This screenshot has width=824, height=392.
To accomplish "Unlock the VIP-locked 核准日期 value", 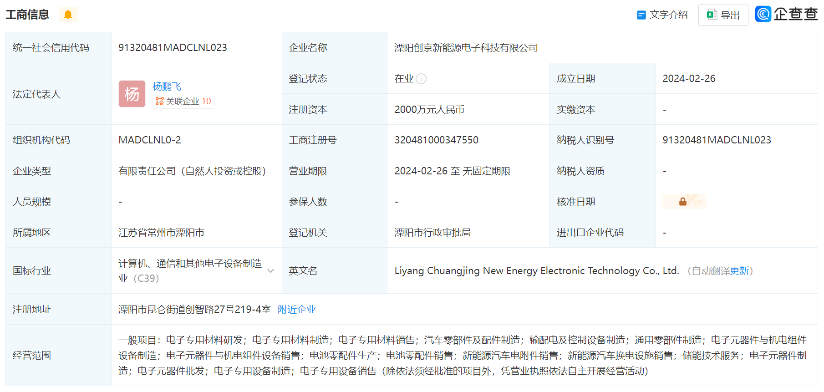I will [684, 201].
